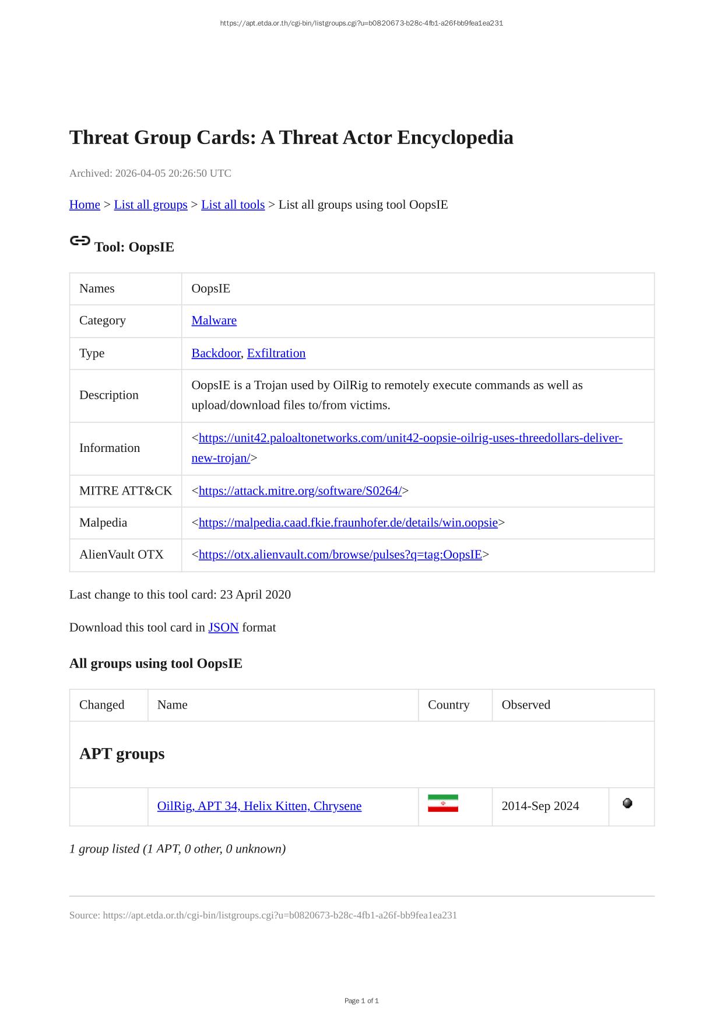The height and width of the screenshot is (1024, 724).
Task: Select the Backdoor type link
Action: click(216, 353)
